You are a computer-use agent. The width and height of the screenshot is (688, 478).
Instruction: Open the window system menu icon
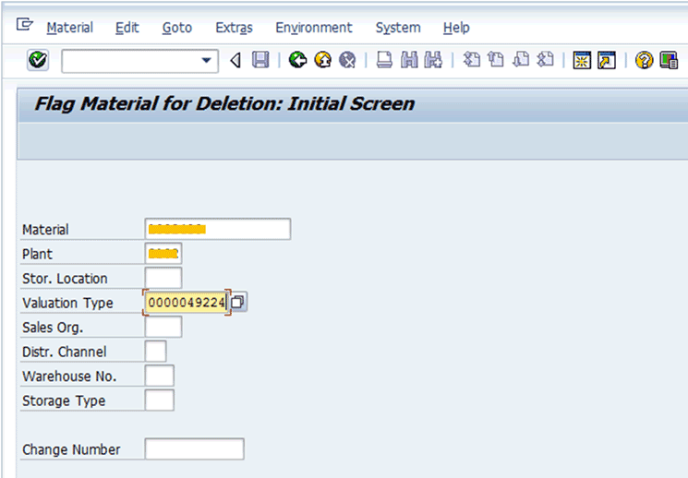[25, 24]
